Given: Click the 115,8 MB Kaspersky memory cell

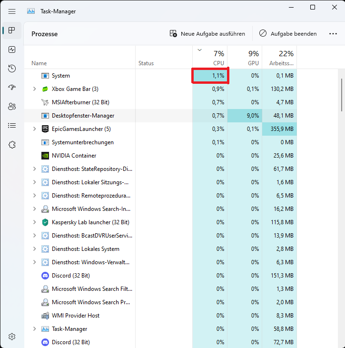Looking at the screenshot, I should pyautogui.click(x=279, y=222).
